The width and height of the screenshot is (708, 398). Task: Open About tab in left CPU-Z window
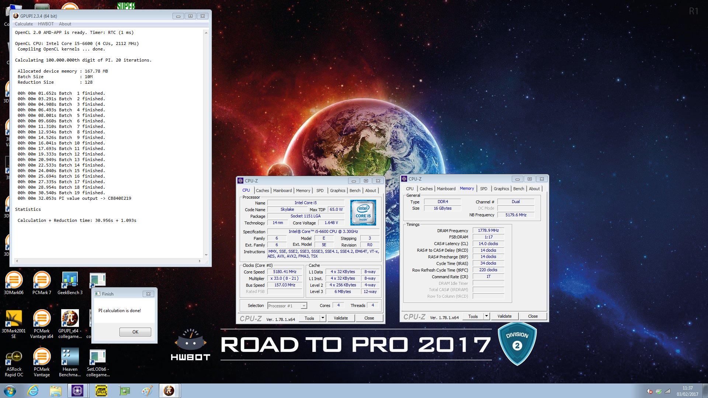coord(371,191)
